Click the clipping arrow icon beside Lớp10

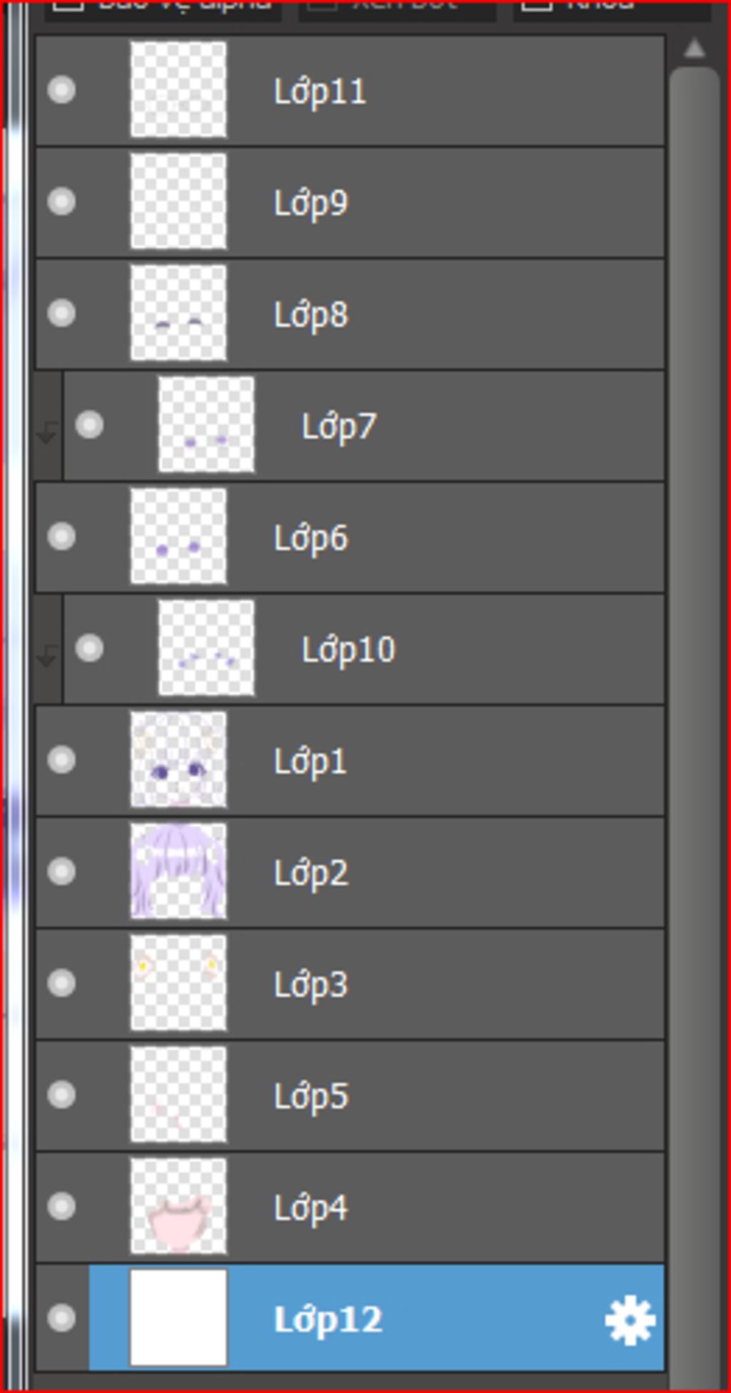point(47,654)
